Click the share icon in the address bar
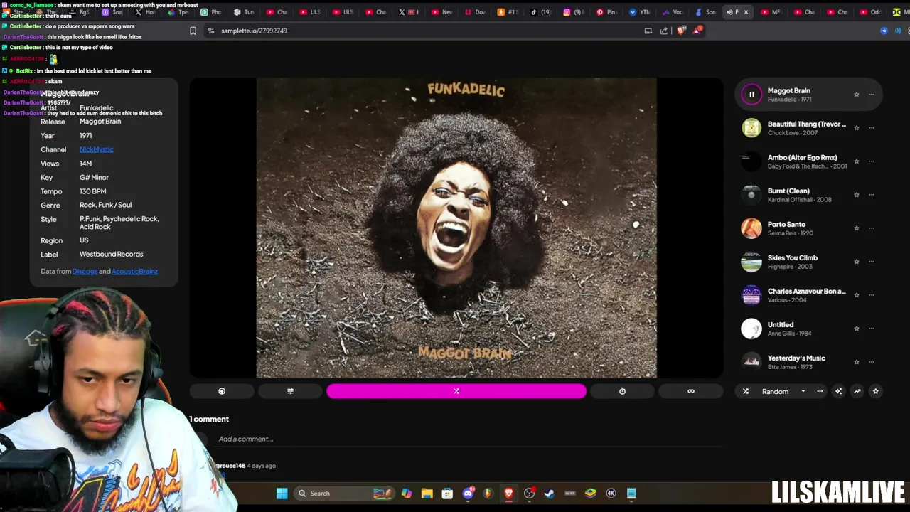The height and width of the screenshot is (512, 910). click(x=664, y=31)
